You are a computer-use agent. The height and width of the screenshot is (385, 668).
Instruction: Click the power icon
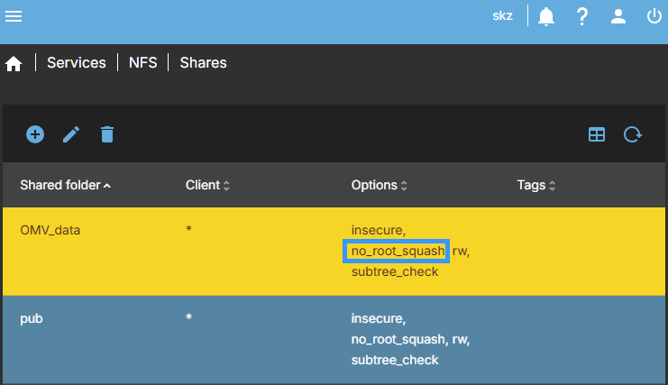[654, 16]
